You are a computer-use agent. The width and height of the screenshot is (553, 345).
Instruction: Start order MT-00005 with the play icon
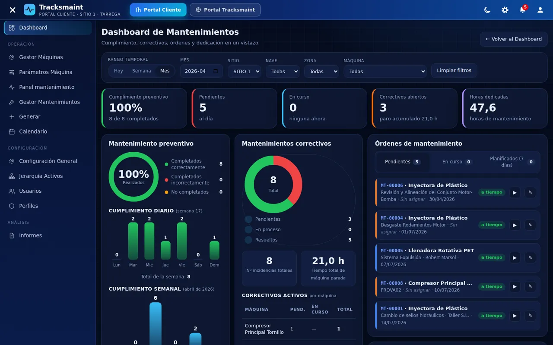pos(515,257)
